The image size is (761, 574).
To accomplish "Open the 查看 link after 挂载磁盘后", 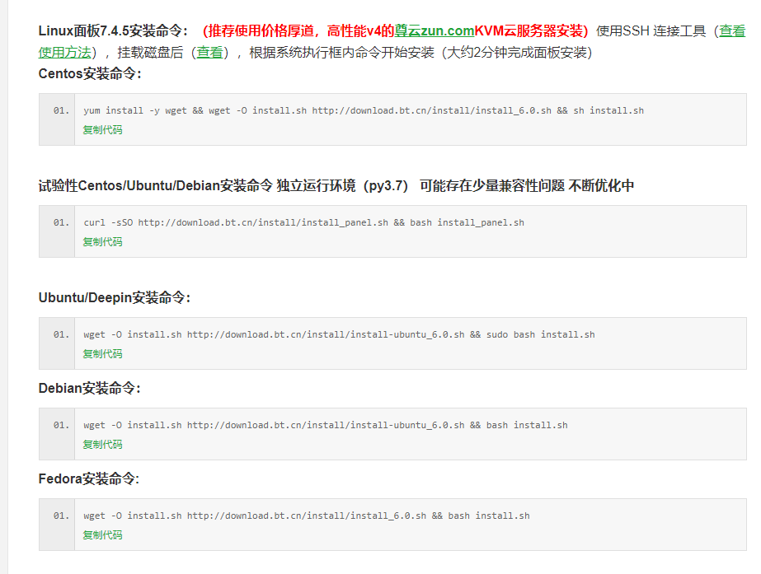I will [x=209, y=53].
